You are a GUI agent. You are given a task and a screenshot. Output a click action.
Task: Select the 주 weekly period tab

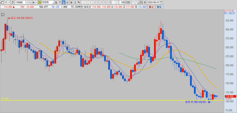60,2
